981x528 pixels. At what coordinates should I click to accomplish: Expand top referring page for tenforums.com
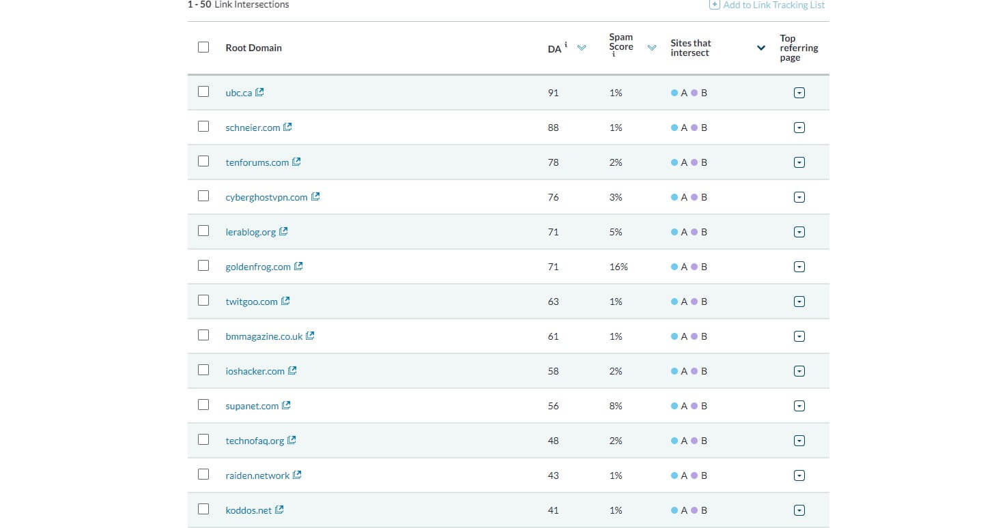pyautogui.click(x=799, y=162)
